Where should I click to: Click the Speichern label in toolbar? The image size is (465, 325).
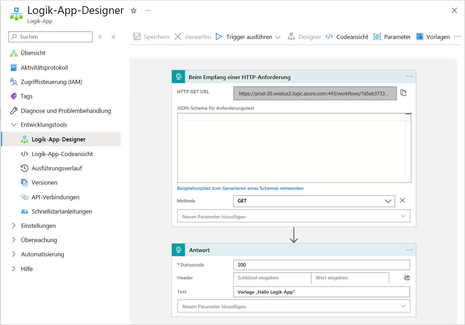(x=157, y=37)
